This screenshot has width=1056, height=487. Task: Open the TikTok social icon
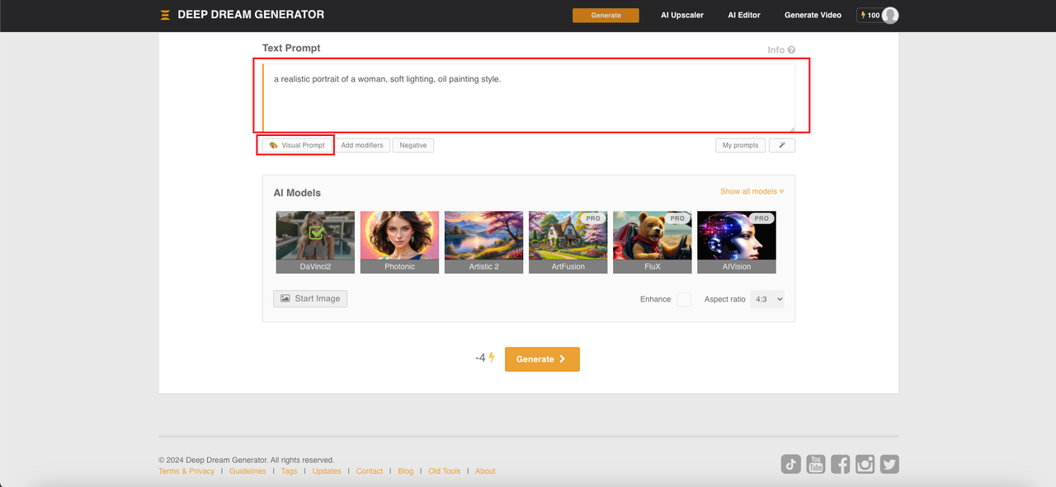click(791, 464)
